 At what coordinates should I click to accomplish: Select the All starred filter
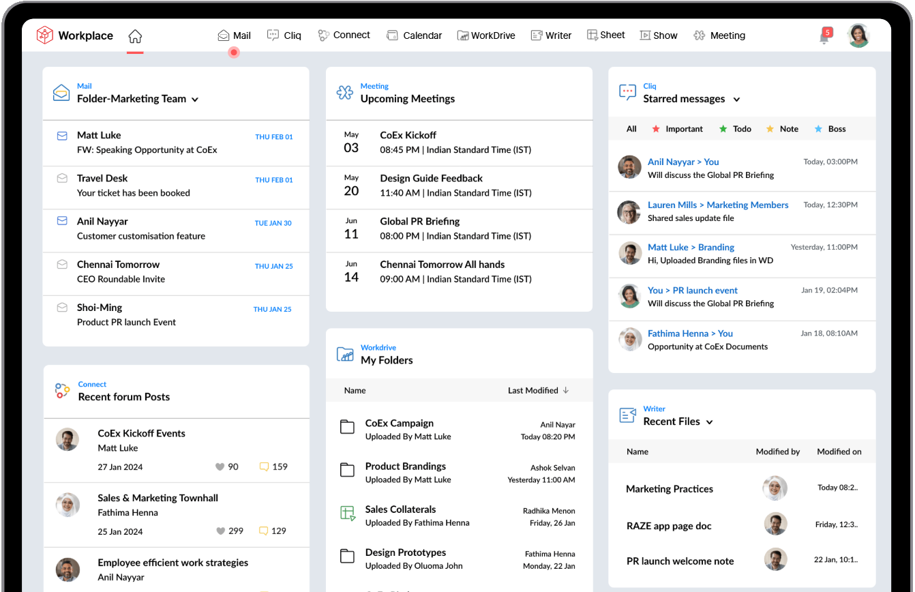pos(631,129)
